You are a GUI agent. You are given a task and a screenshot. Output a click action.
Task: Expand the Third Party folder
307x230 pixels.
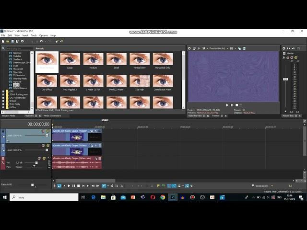[x=3, y=104]
